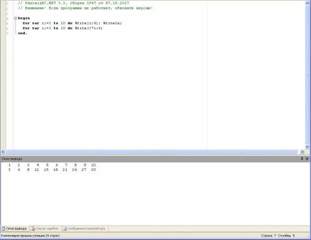Viewport: 311px width, 240px height.
Task: Click the value 30 in output window
Action: pos(93,170)
